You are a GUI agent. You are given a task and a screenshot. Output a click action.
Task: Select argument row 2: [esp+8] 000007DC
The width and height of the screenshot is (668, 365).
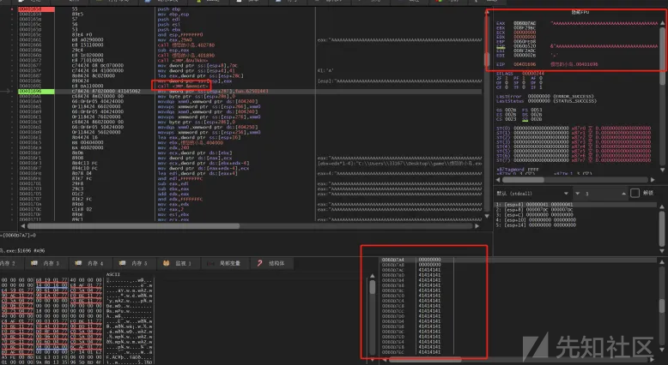(535, 210)
